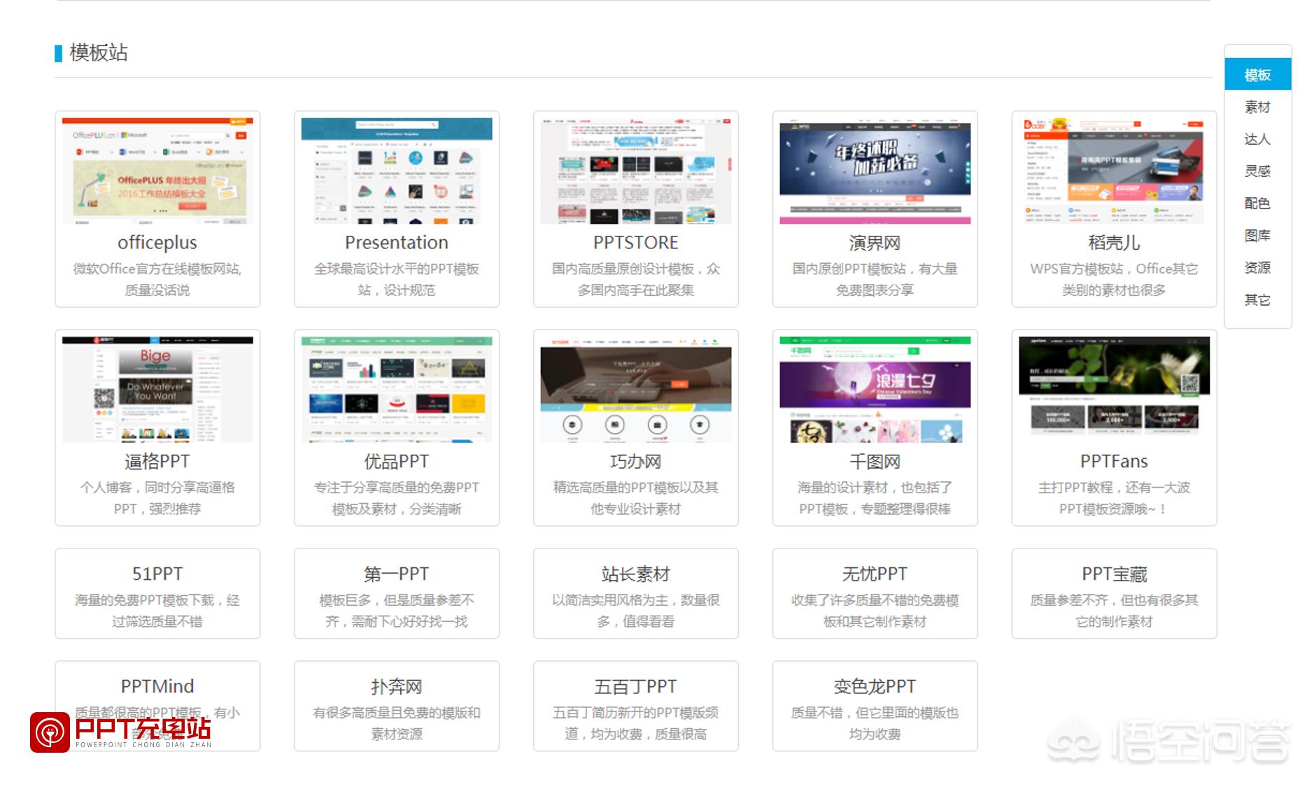
Task: Open the 五百丁PPT card
Action: tap(636, 706)
